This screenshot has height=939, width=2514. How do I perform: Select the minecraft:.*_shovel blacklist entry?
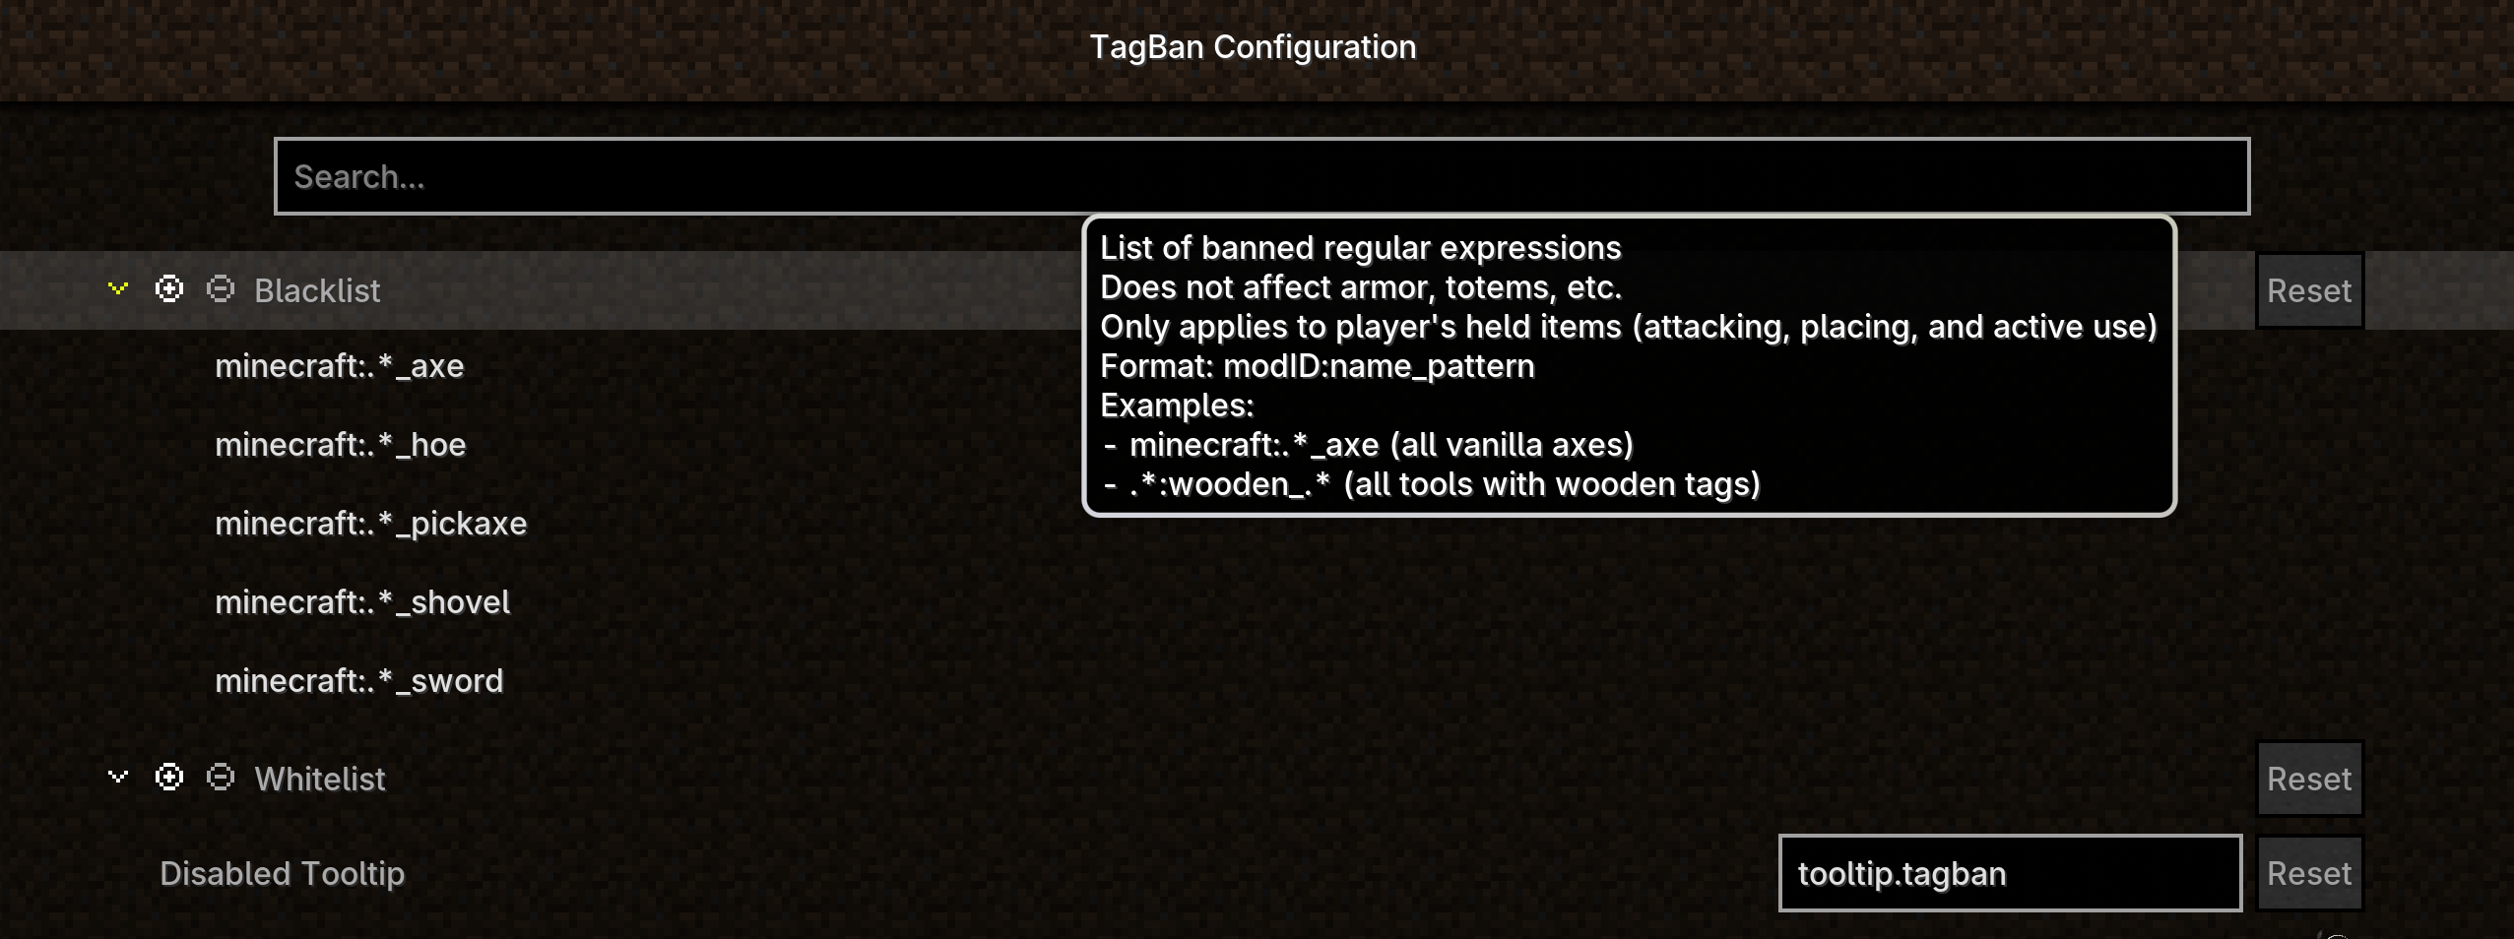tap(362, 602)
